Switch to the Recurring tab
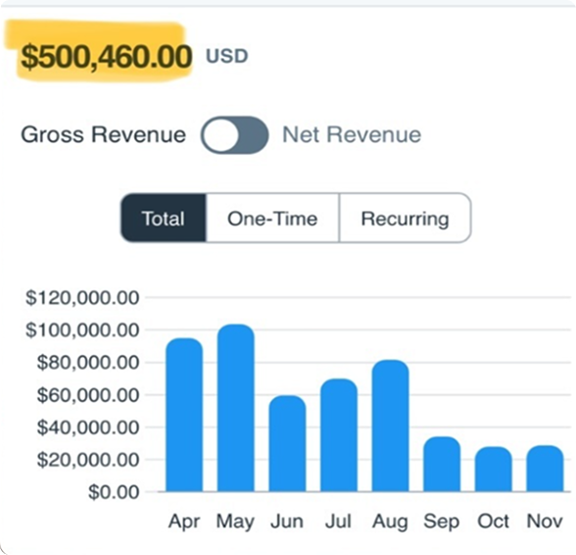 click(x=406, y=218)
